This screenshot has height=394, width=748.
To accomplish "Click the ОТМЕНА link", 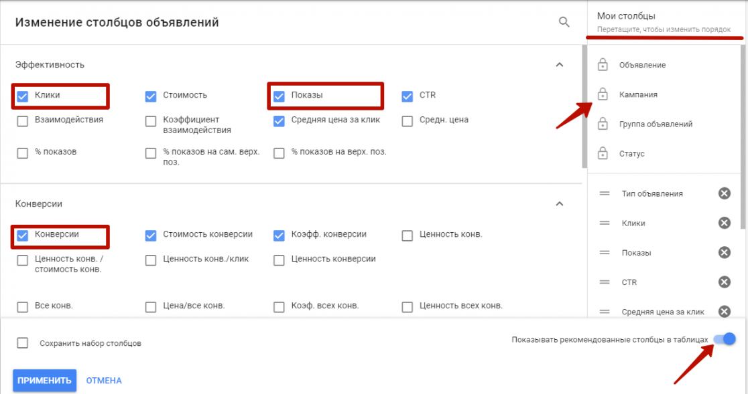I will tap(104, 380).
